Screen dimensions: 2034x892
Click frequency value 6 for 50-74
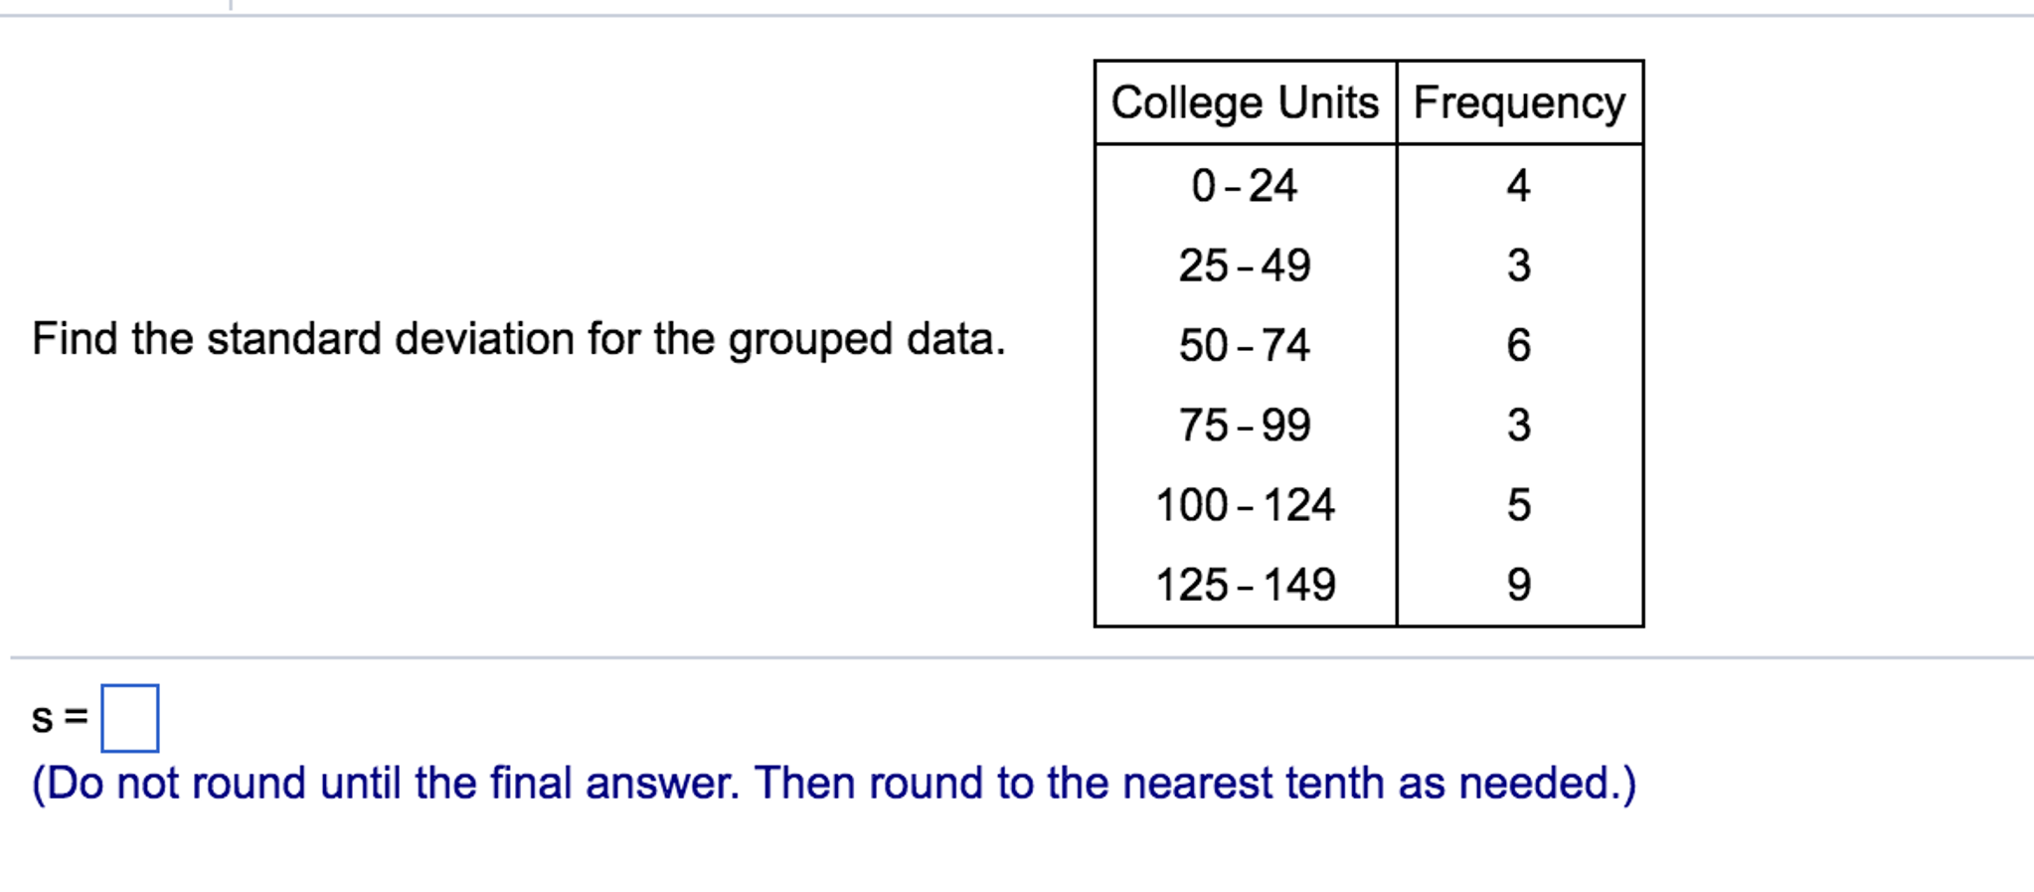(1518, 345)
